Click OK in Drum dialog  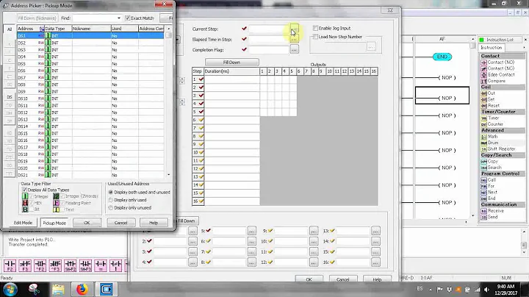(309, 279)
